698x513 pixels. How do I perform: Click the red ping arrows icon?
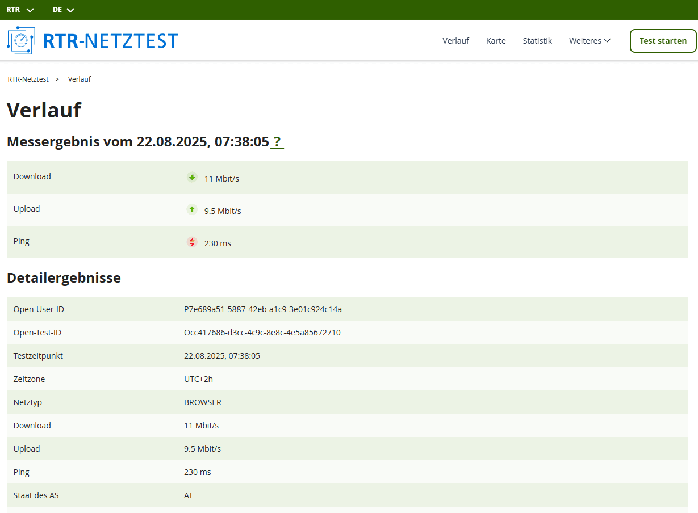(x=192, y=242)
